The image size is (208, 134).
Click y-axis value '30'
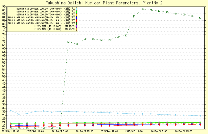coord(4,112)
